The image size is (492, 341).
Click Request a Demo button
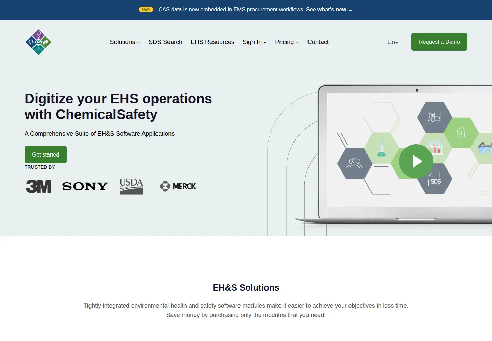coord(439,42)
